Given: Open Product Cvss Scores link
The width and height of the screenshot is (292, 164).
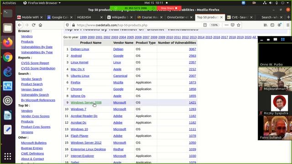Looking at the screenshot, I should tap(36, 127).
